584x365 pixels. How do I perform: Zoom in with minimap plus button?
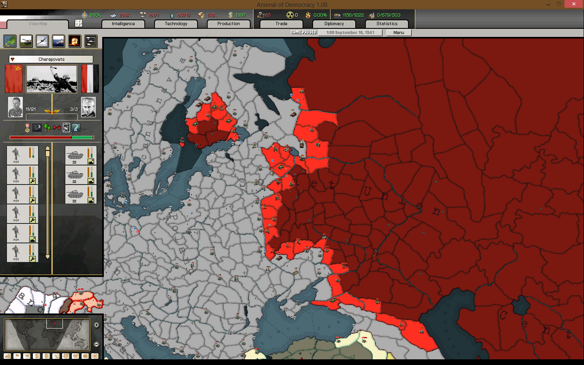[97, 325]
